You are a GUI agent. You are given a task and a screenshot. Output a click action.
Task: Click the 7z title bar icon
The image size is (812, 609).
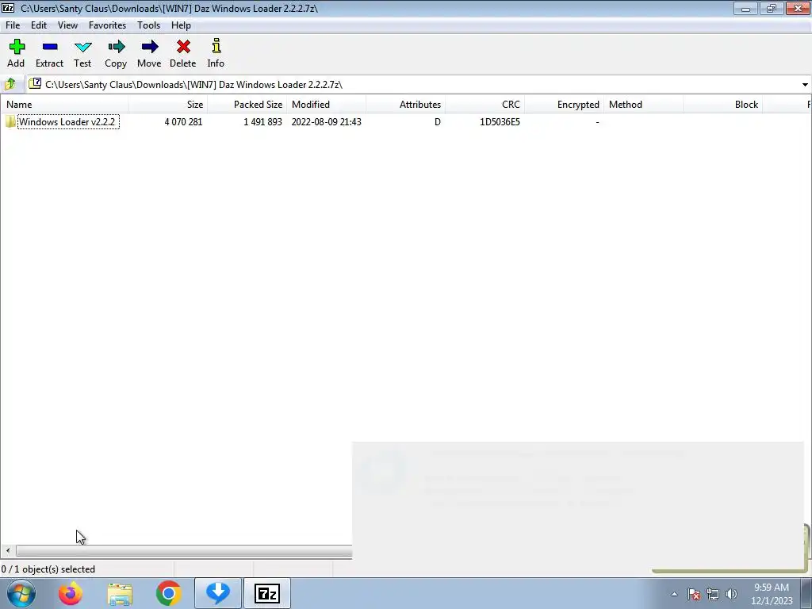(8, 8)
